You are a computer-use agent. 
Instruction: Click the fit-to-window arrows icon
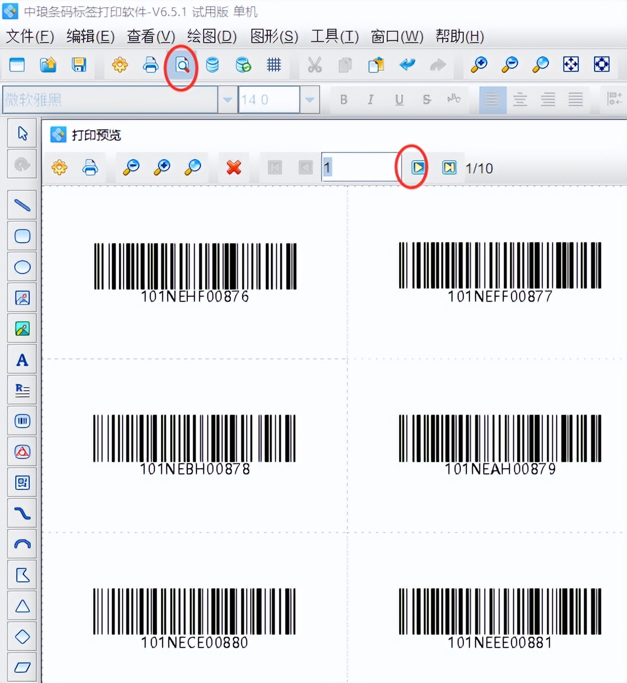(x=571, y=65)
